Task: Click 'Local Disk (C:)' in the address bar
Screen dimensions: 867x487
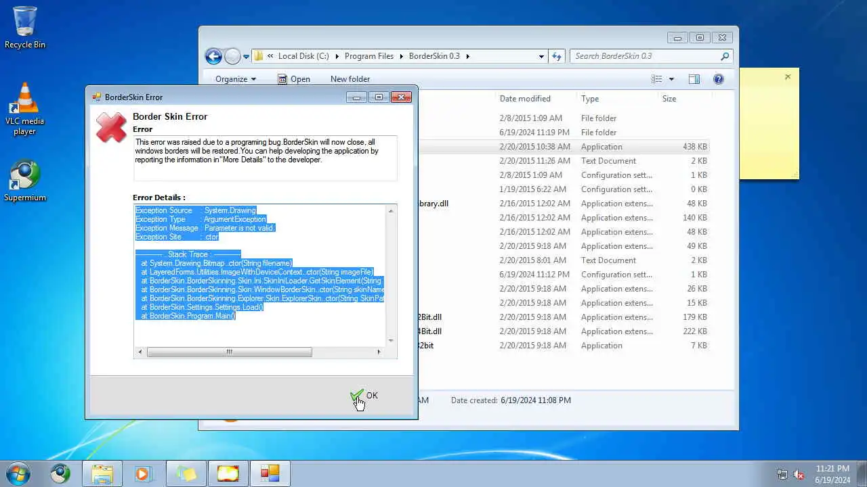Action: click(x=303, y=56)
